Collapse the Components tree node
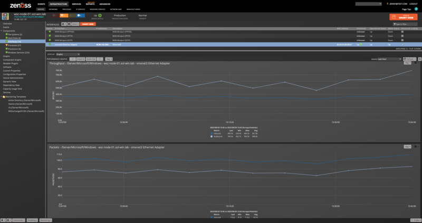422x223 pixels. pyautogui.click(x=2, y=31)
